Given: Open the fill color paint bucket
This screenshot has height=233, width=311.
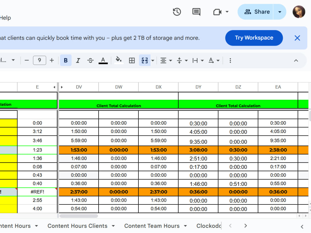Looking at the screenshot, I should coord(118,60).
